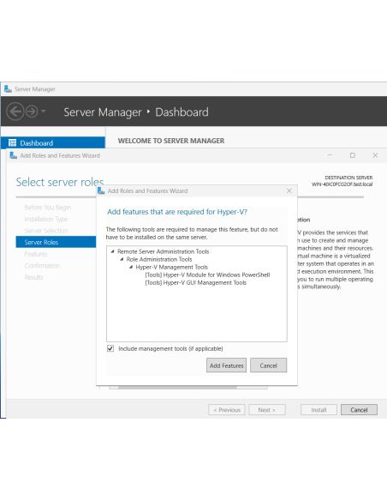Screen dimensions: 387x501
Task: Cancel the Add Roles and Features Wizard
Action: [359, 409]
